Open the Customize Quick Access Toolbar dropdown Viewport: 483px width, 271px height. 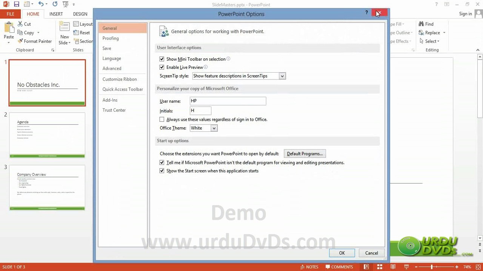(x=74, y=5)
